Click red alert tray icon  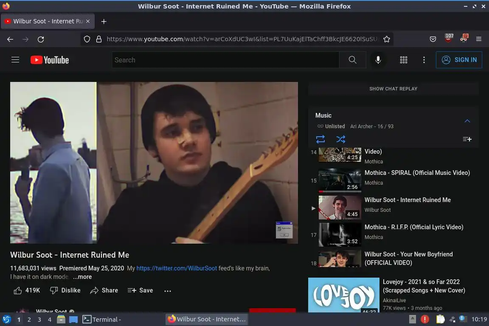tap(425, 319)
